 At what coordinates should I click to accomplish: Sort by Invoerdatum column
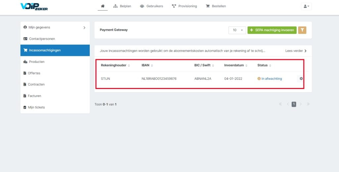click(x=236, y=65)
